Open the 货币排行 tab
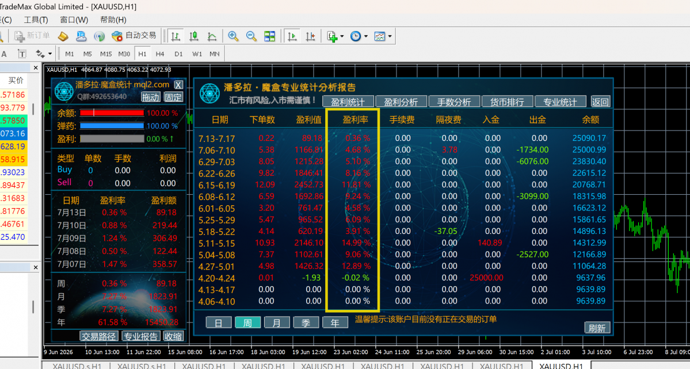690x369 pixels. click(507, 102)
